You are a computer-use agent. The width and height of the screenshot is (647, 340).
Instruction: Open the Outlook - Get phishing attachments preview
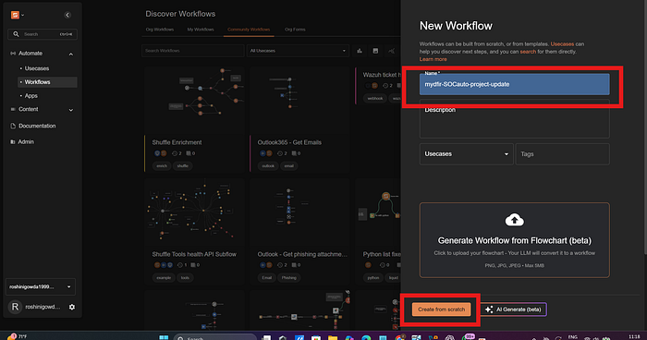click(x=299, y=212)
